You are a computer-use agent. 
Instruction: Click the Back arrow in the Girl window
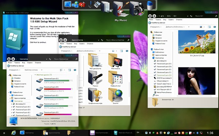(150, 16)
